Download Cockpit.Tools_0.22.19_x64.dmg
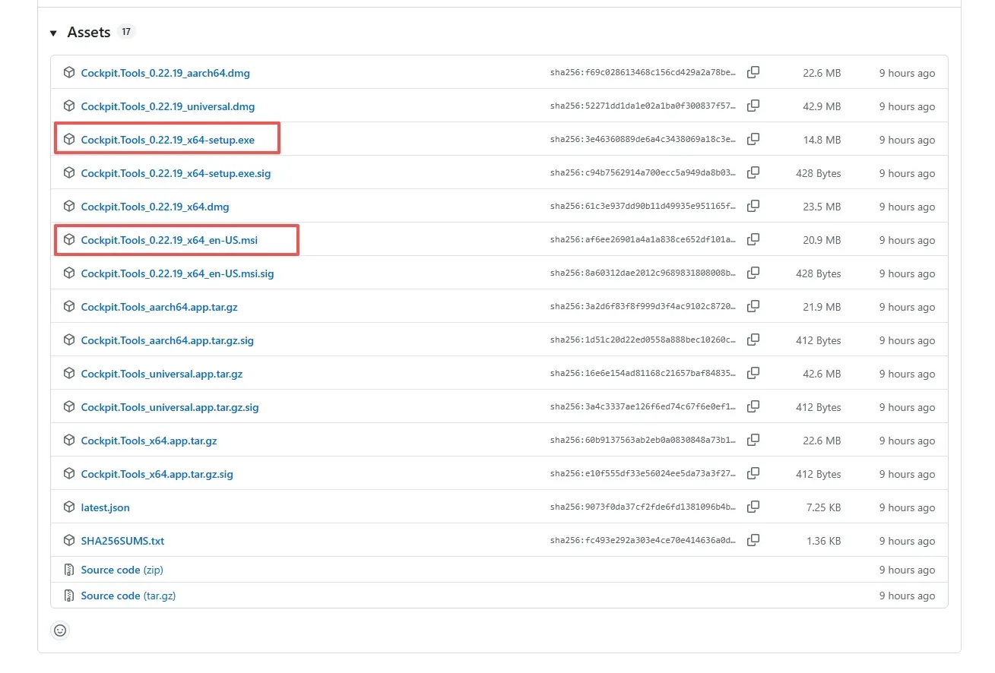Viewport: 995px width, 673px height. (x=155, y=207)
